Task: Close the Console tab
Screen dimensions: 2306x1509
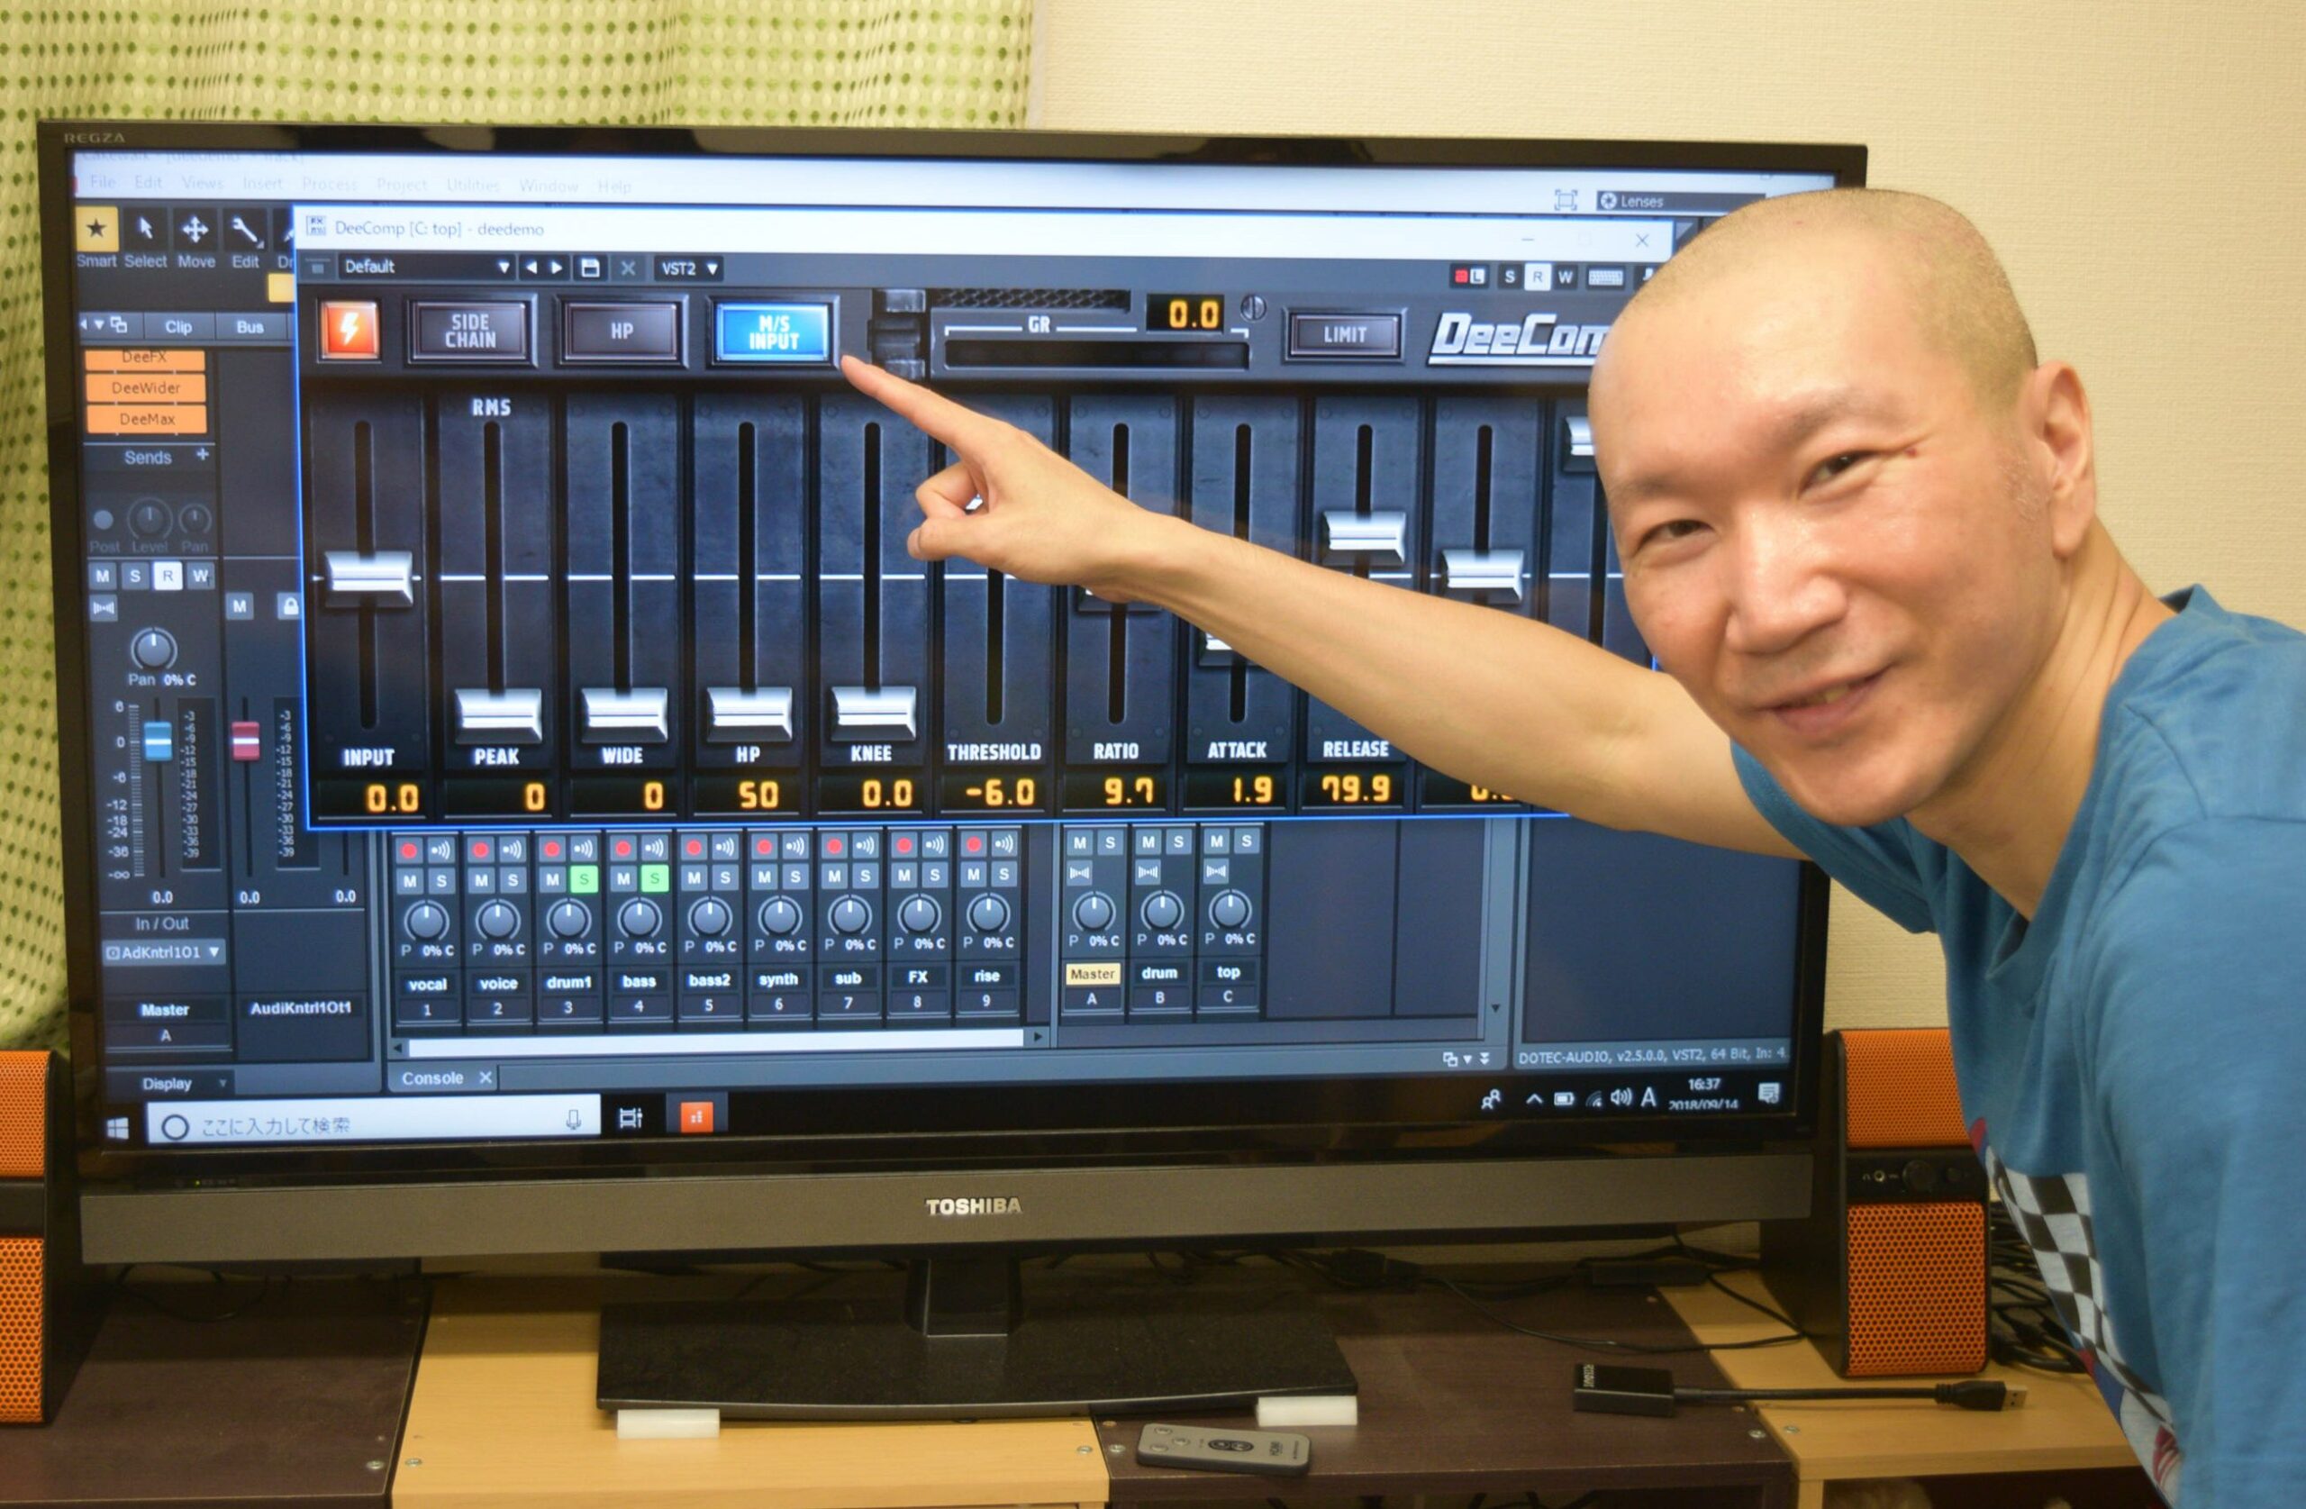Action: [x=486, y=1077]
